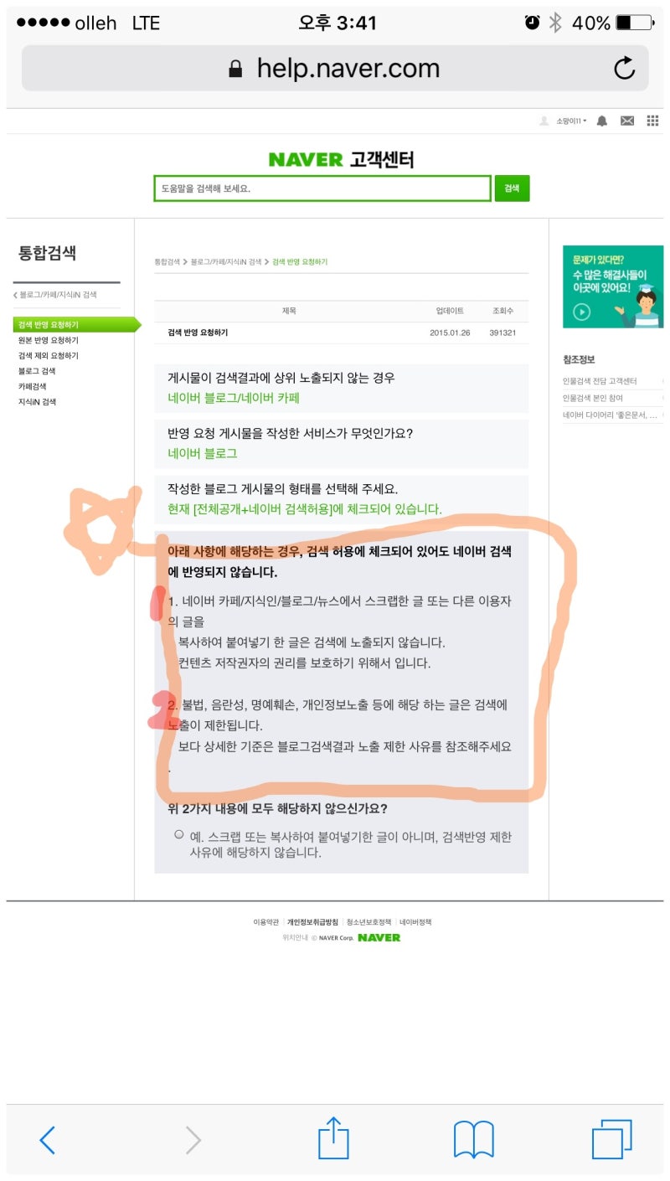Open the '문제가 있다면?' banner thumbnail

point(613,286)
